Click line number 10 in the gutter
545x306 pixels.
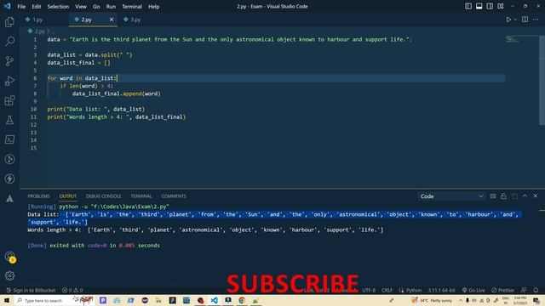[x=33, y=109]
